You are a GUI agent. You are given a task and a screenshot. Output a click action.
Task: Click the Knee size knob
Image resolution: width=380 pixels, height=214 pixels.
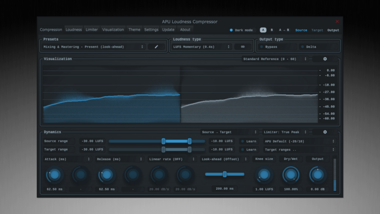pos(264,175)
